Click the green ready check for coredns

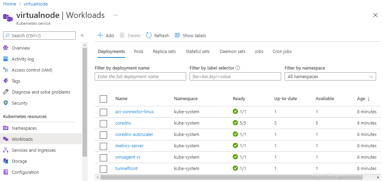click(236, 123)
